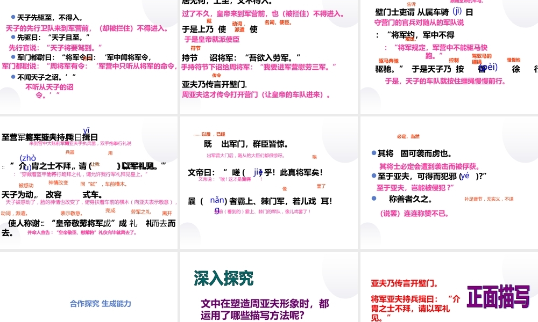Screen dimensions: 538x322
Task: Select the note 补足音节，无实义，不译
Action: point(489,199)
